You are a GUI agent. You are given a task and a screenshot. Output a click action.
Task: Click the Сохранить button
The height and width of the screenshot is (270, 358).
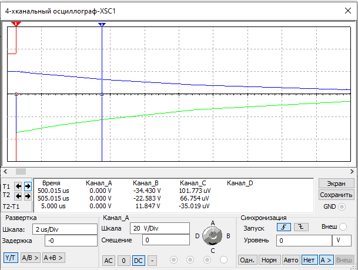[x=336, y=195]
